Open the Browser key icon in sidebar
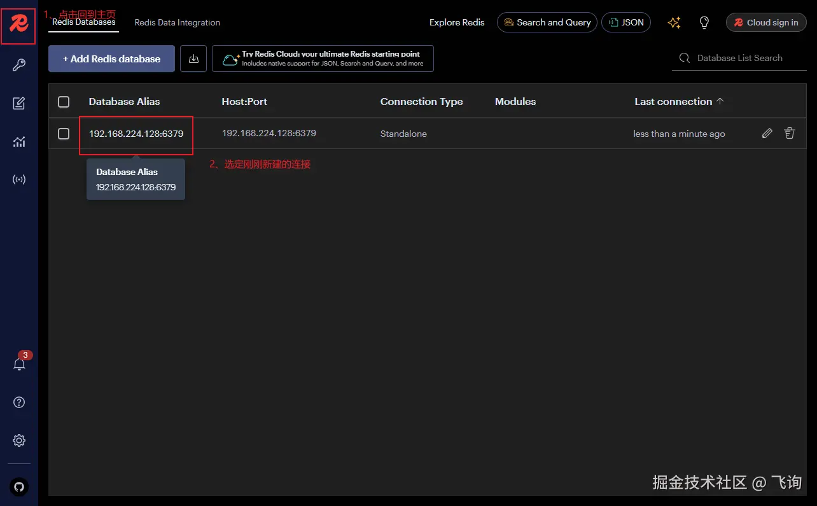 (x=19, y=65)
